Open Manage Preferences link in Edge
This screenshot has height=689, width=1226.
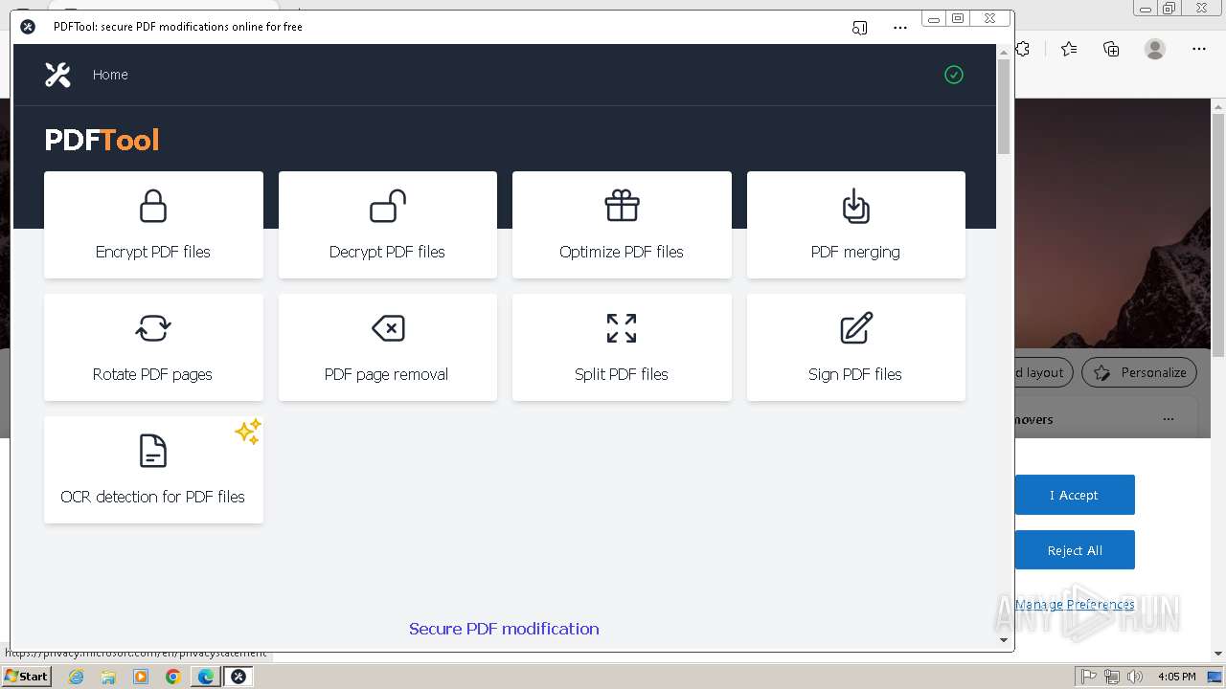click(x=1075, y=604)
